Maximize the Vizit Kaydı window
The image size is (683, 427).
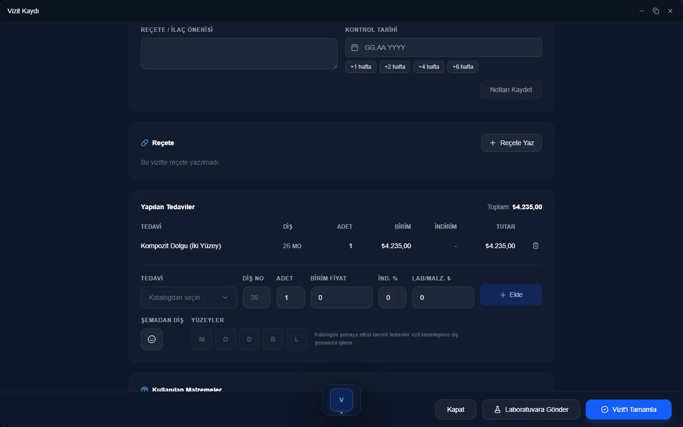656,11
